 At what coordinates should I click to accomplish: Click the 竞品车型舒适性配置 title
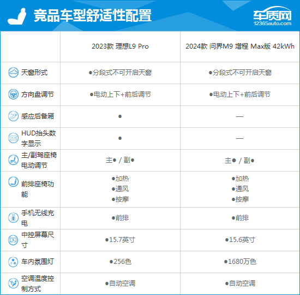click(93, 15)
